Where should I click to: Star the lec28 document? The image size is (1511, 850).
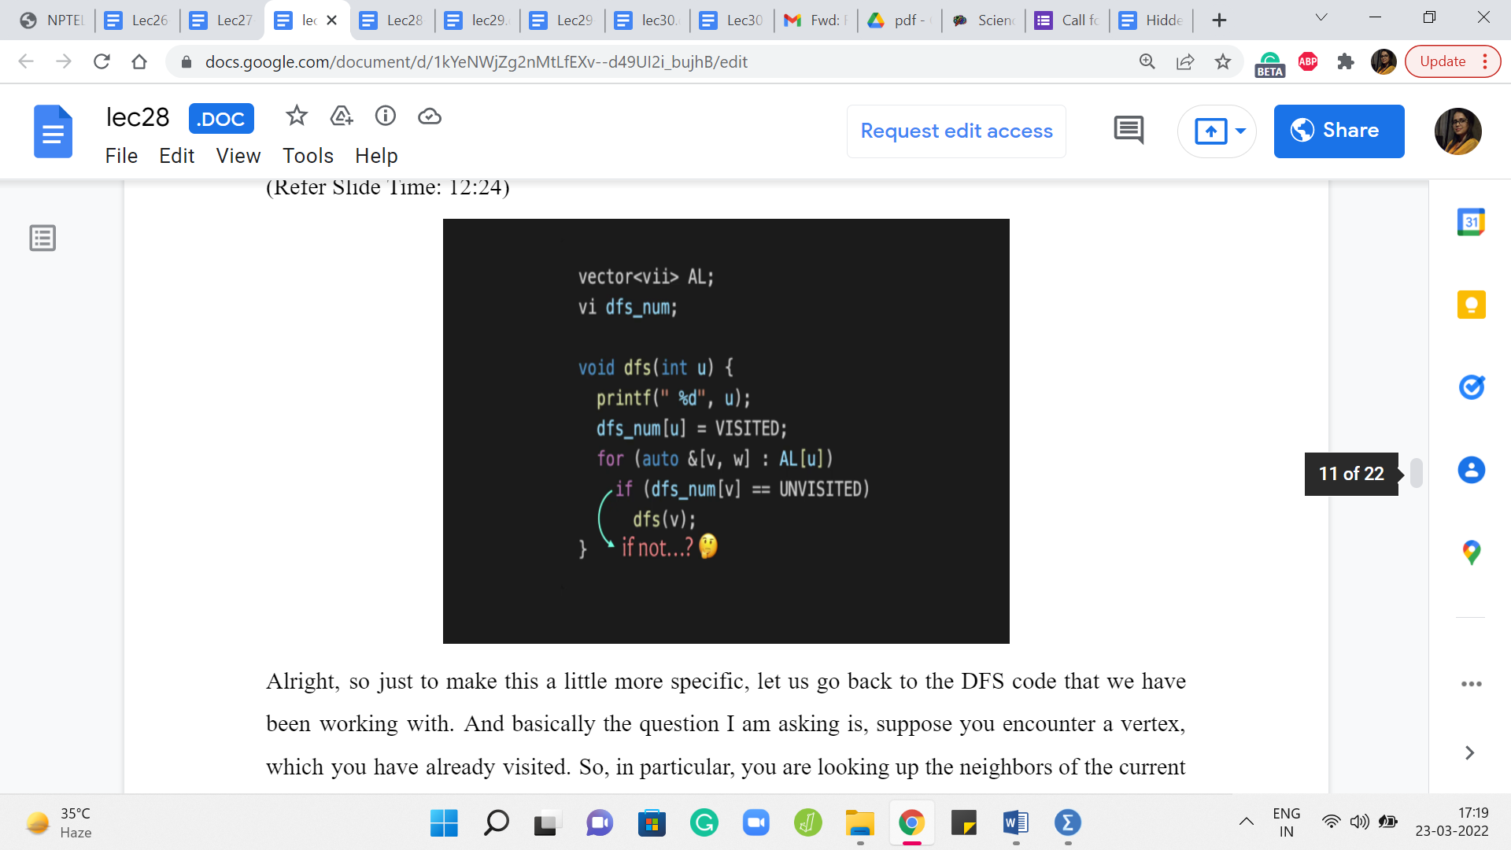click(x=296, y=116)
